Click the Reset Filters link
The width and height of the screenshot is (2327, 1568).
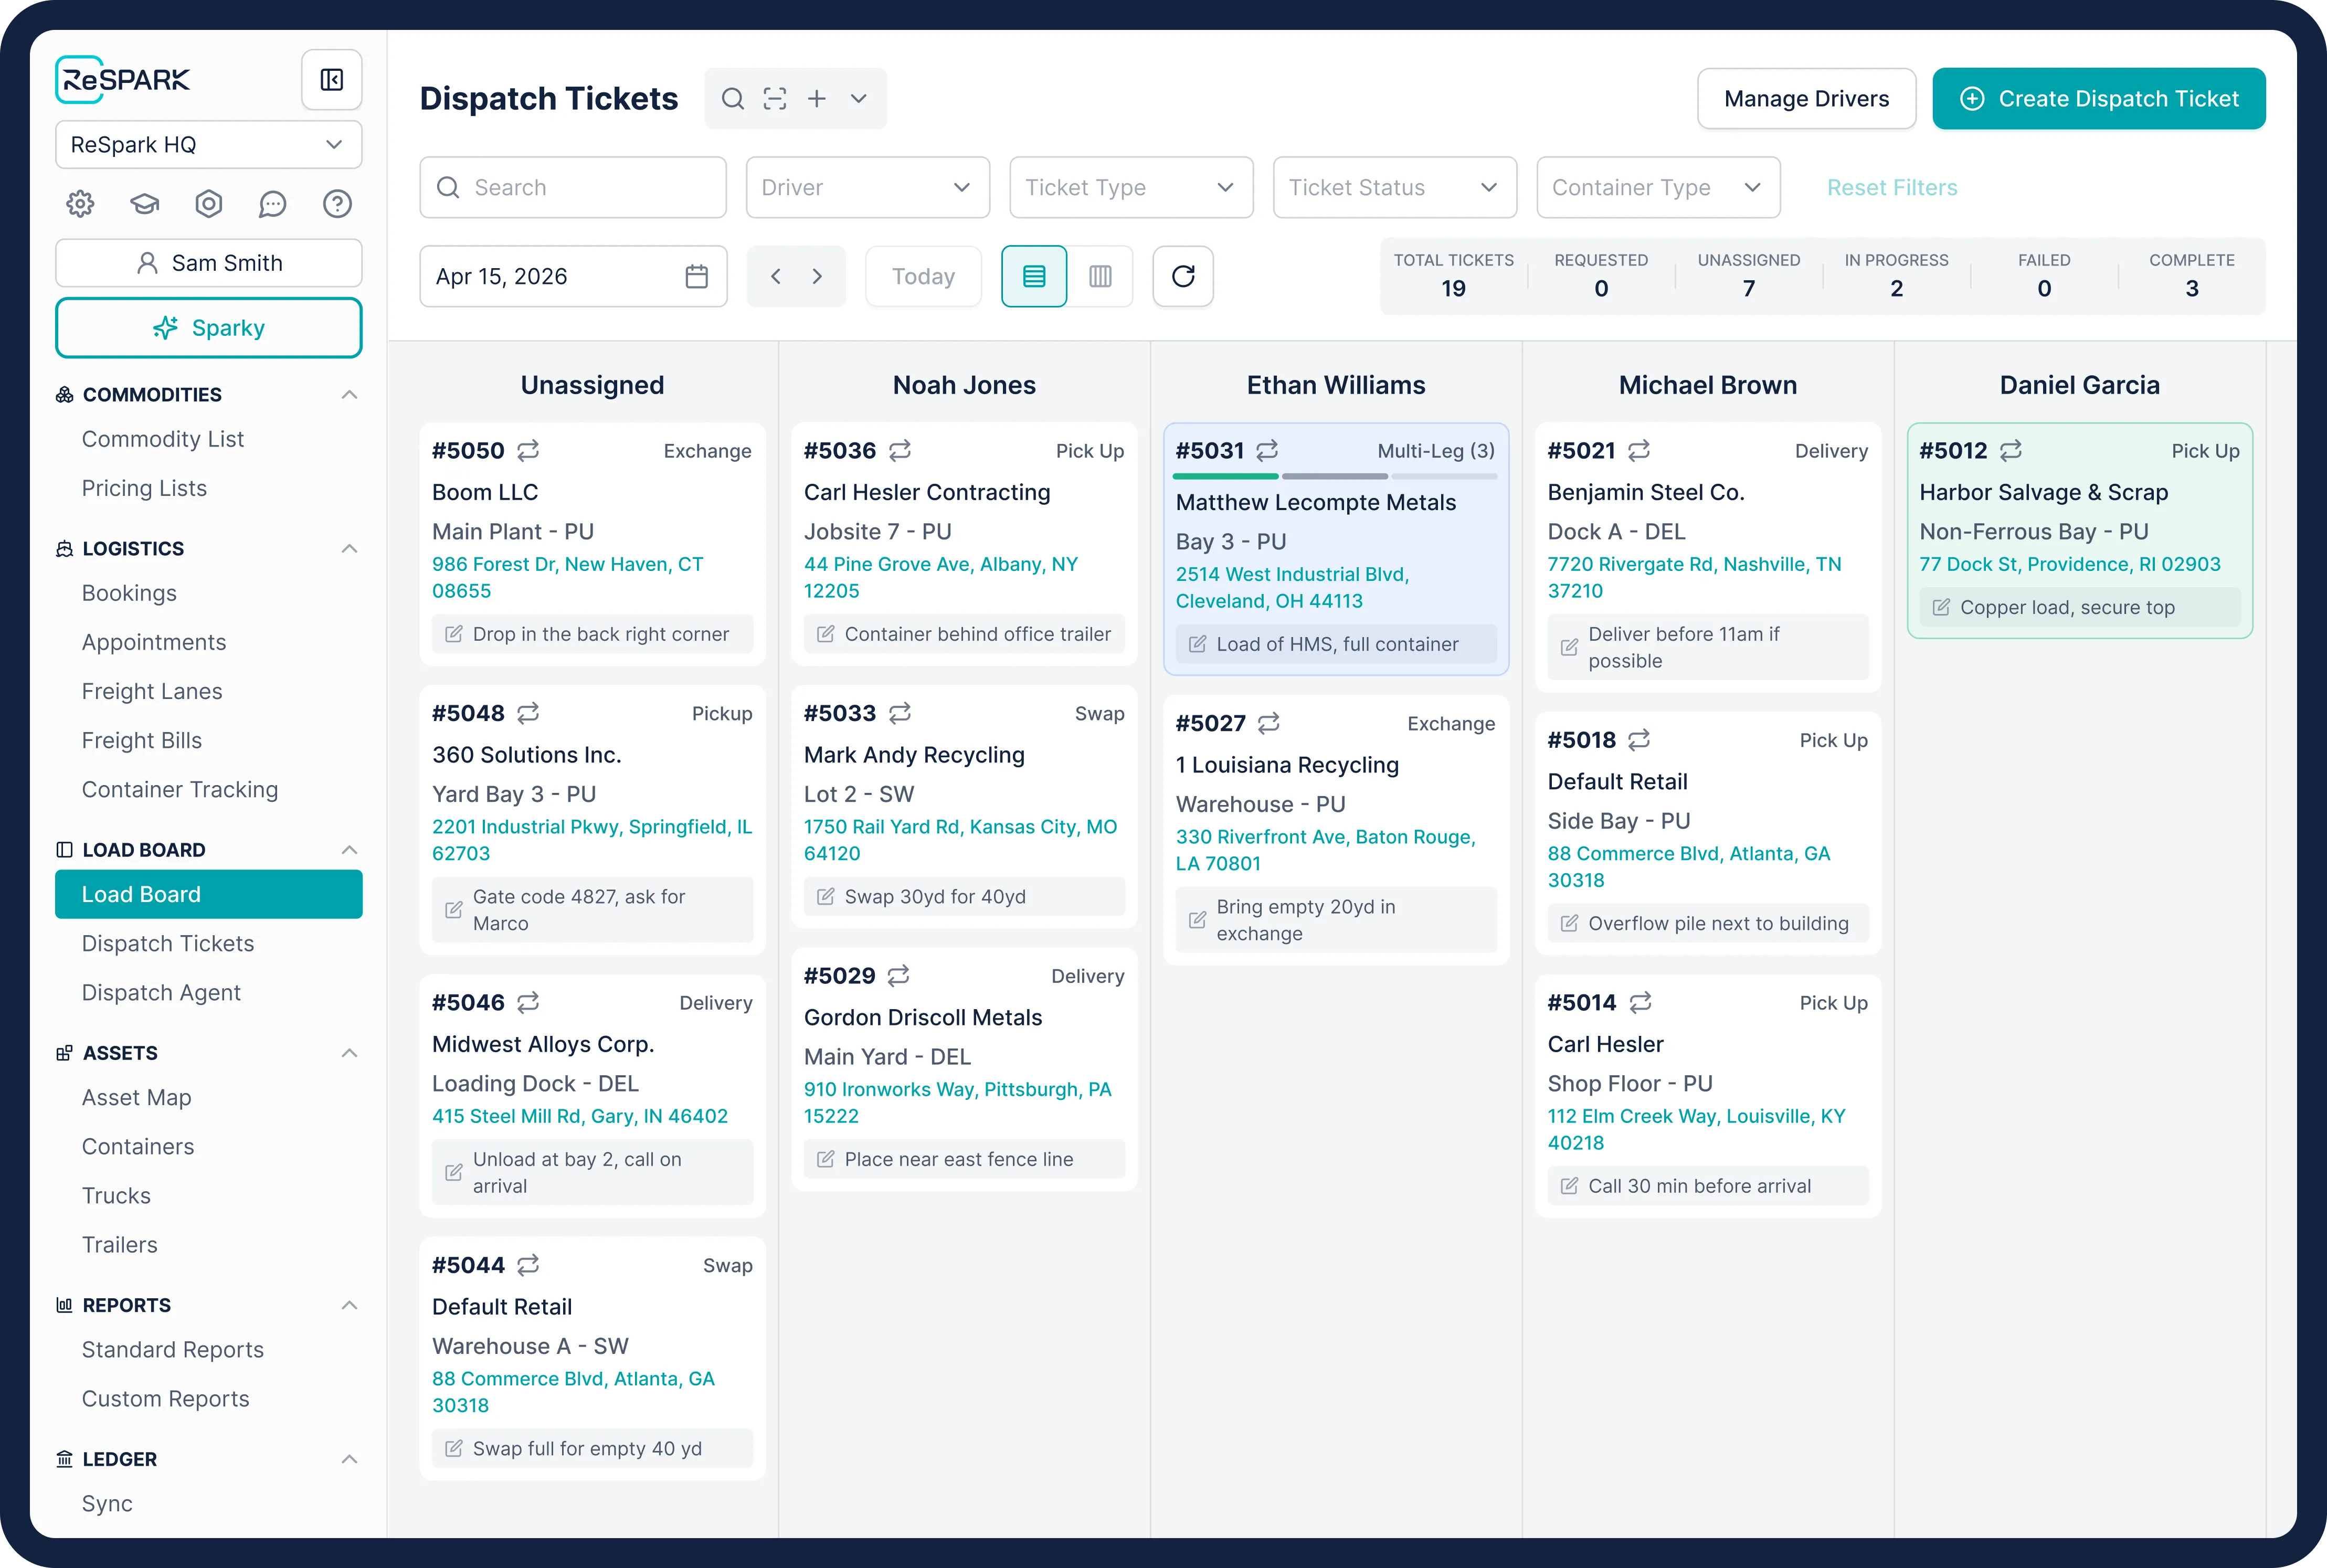coord(1892,187)
